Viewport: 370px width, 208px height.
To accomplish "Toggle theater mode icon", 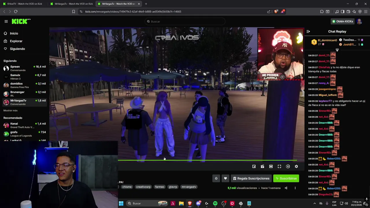I will pyautogui.click(x=271, y=166).
